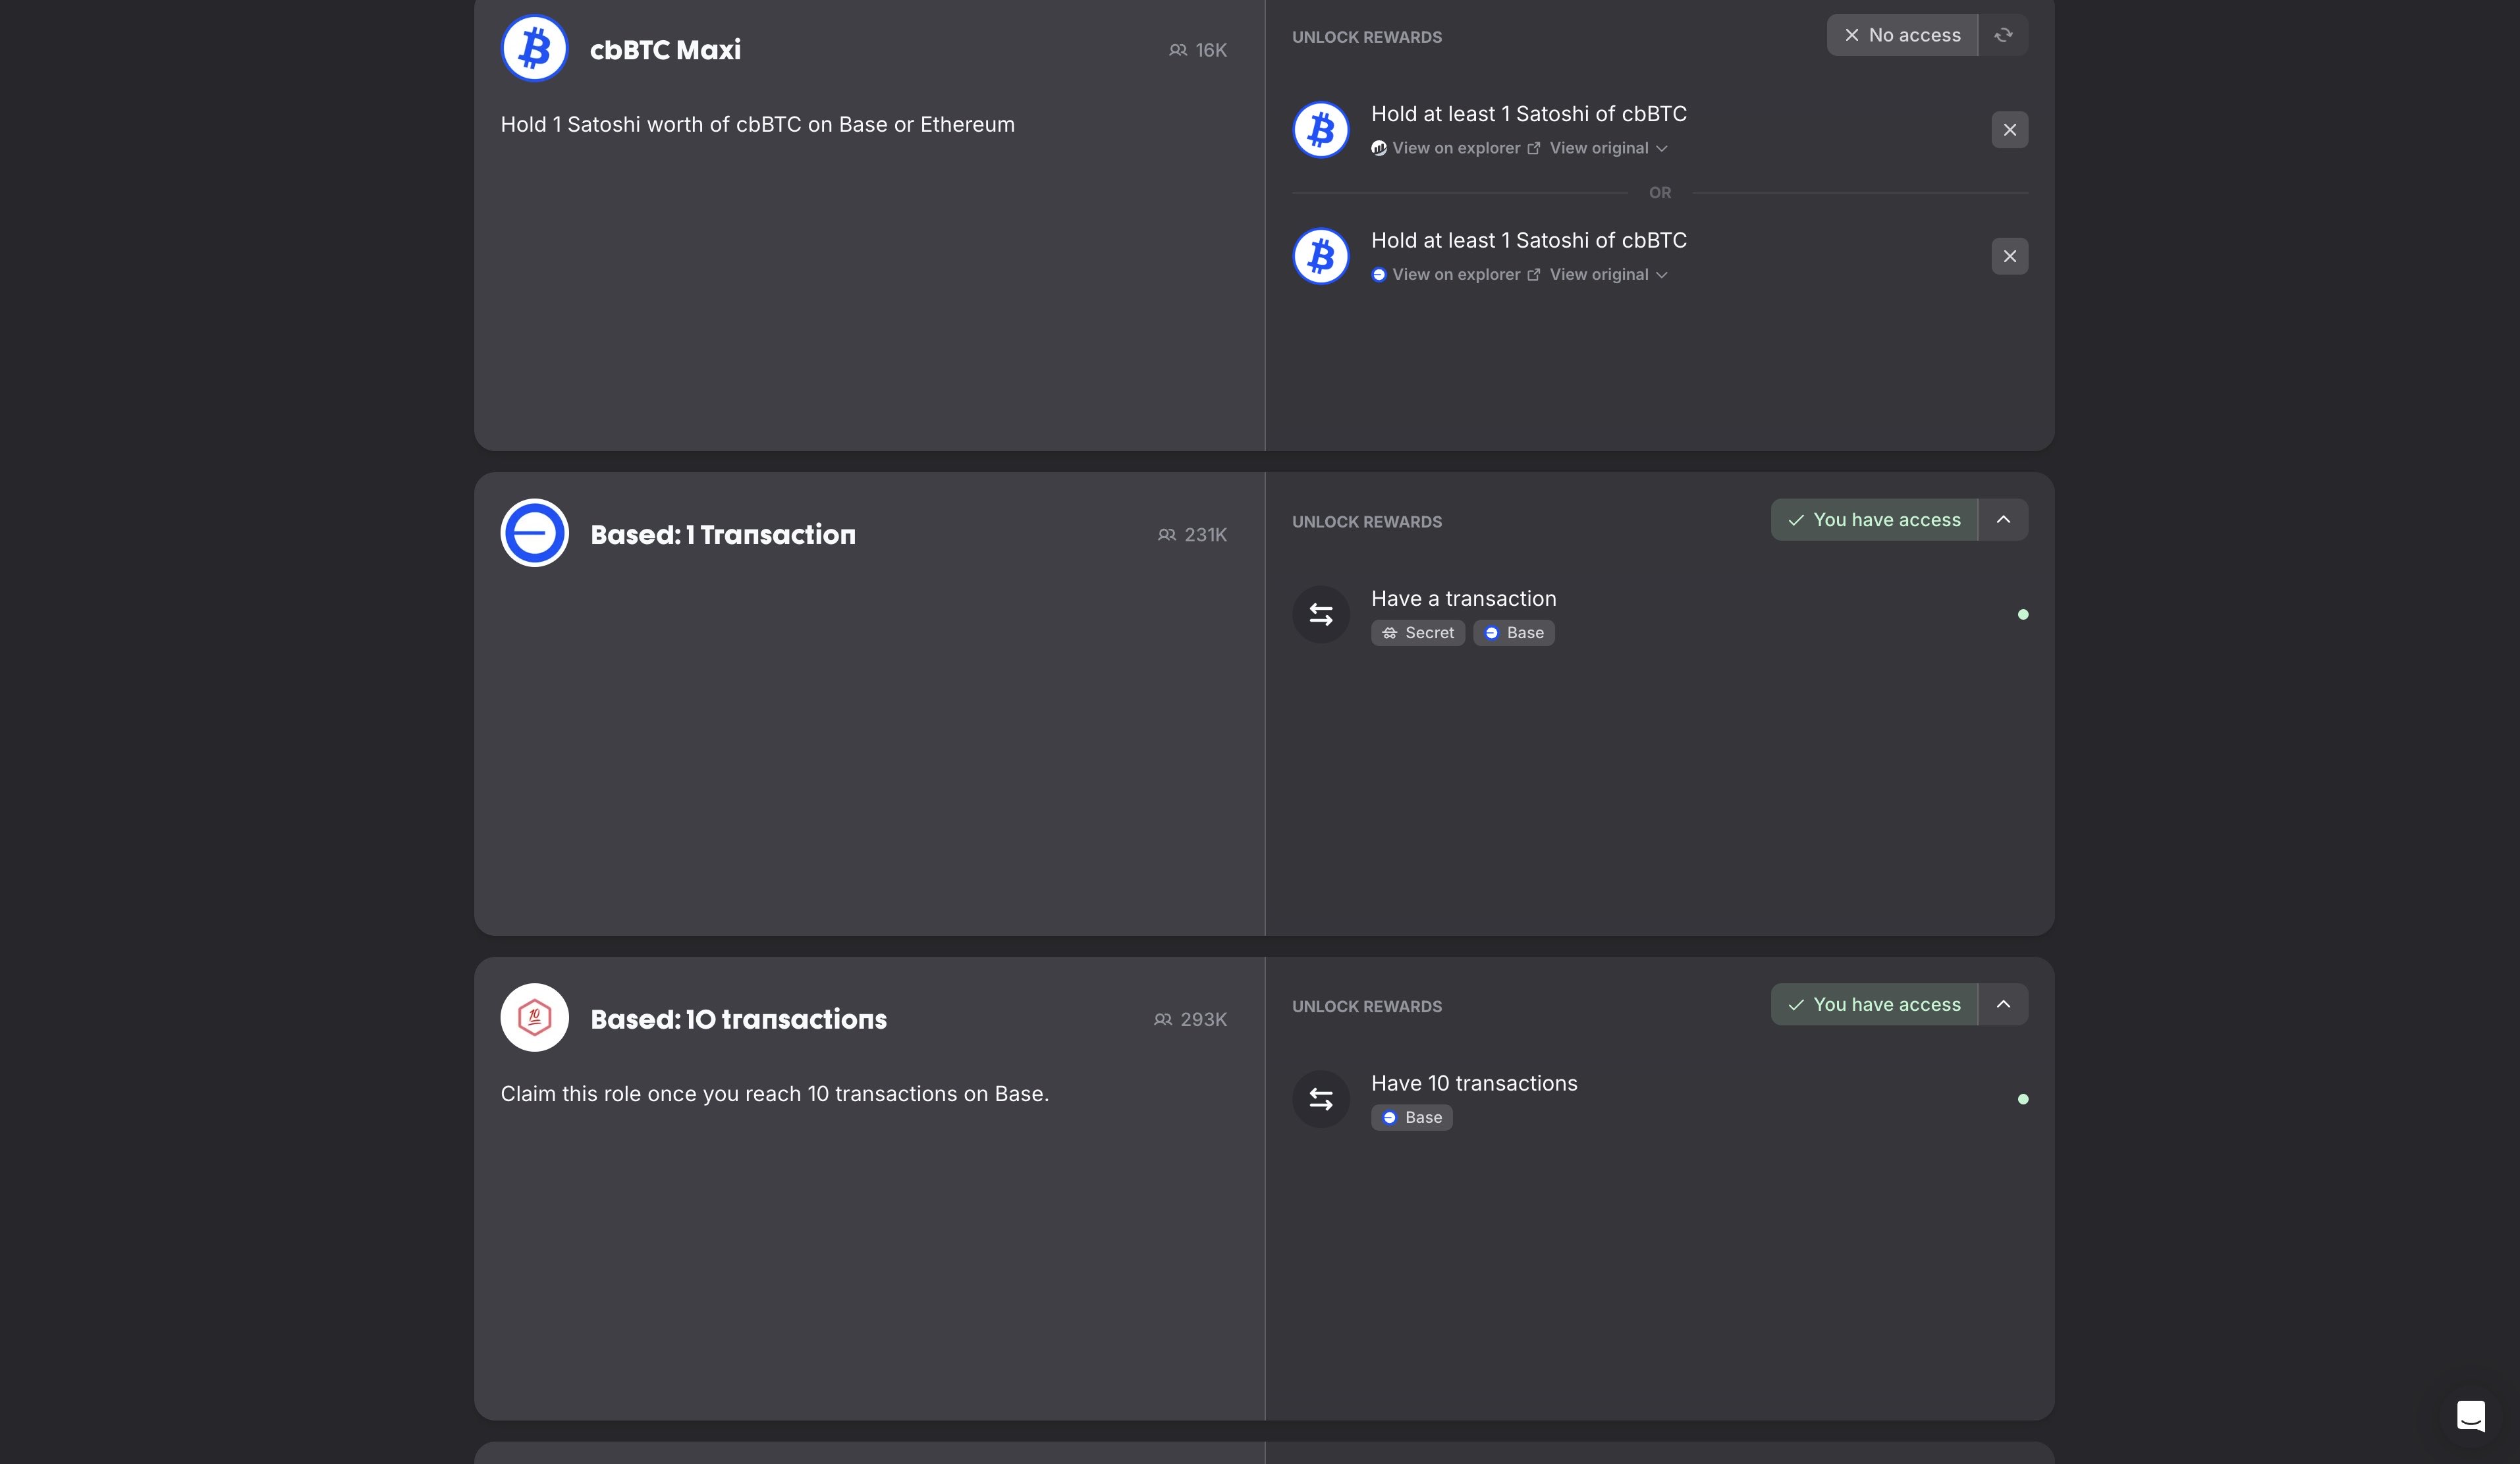2520x1464 pixels.
Task: Expand View original on first cbBTC requirement
Action: click(x=1608, y=148)
